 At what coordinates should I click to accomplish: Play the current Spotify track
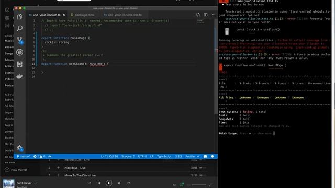pyautogui.click(x=109, y=183)
